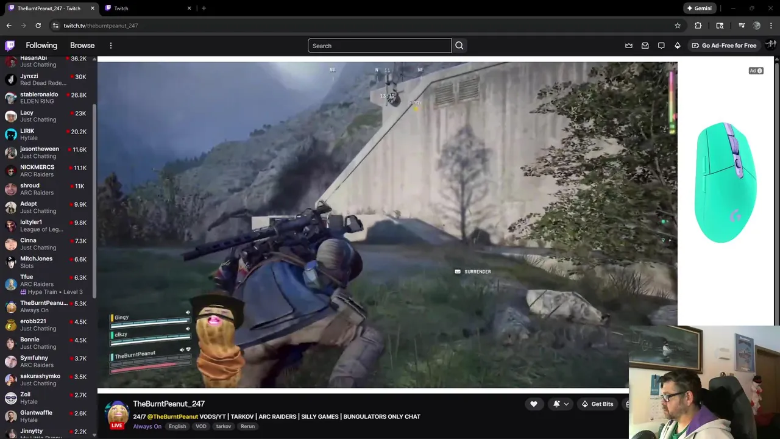
Task: Open stableronaldo channel in sidebar
Action: pos(49,98)
